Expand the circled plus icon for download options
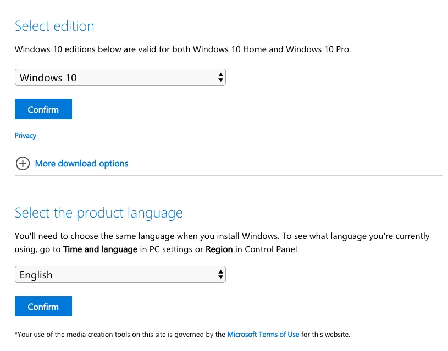Image resolution: width=448 pixels, height=351 pixels. tap(23, 163)
